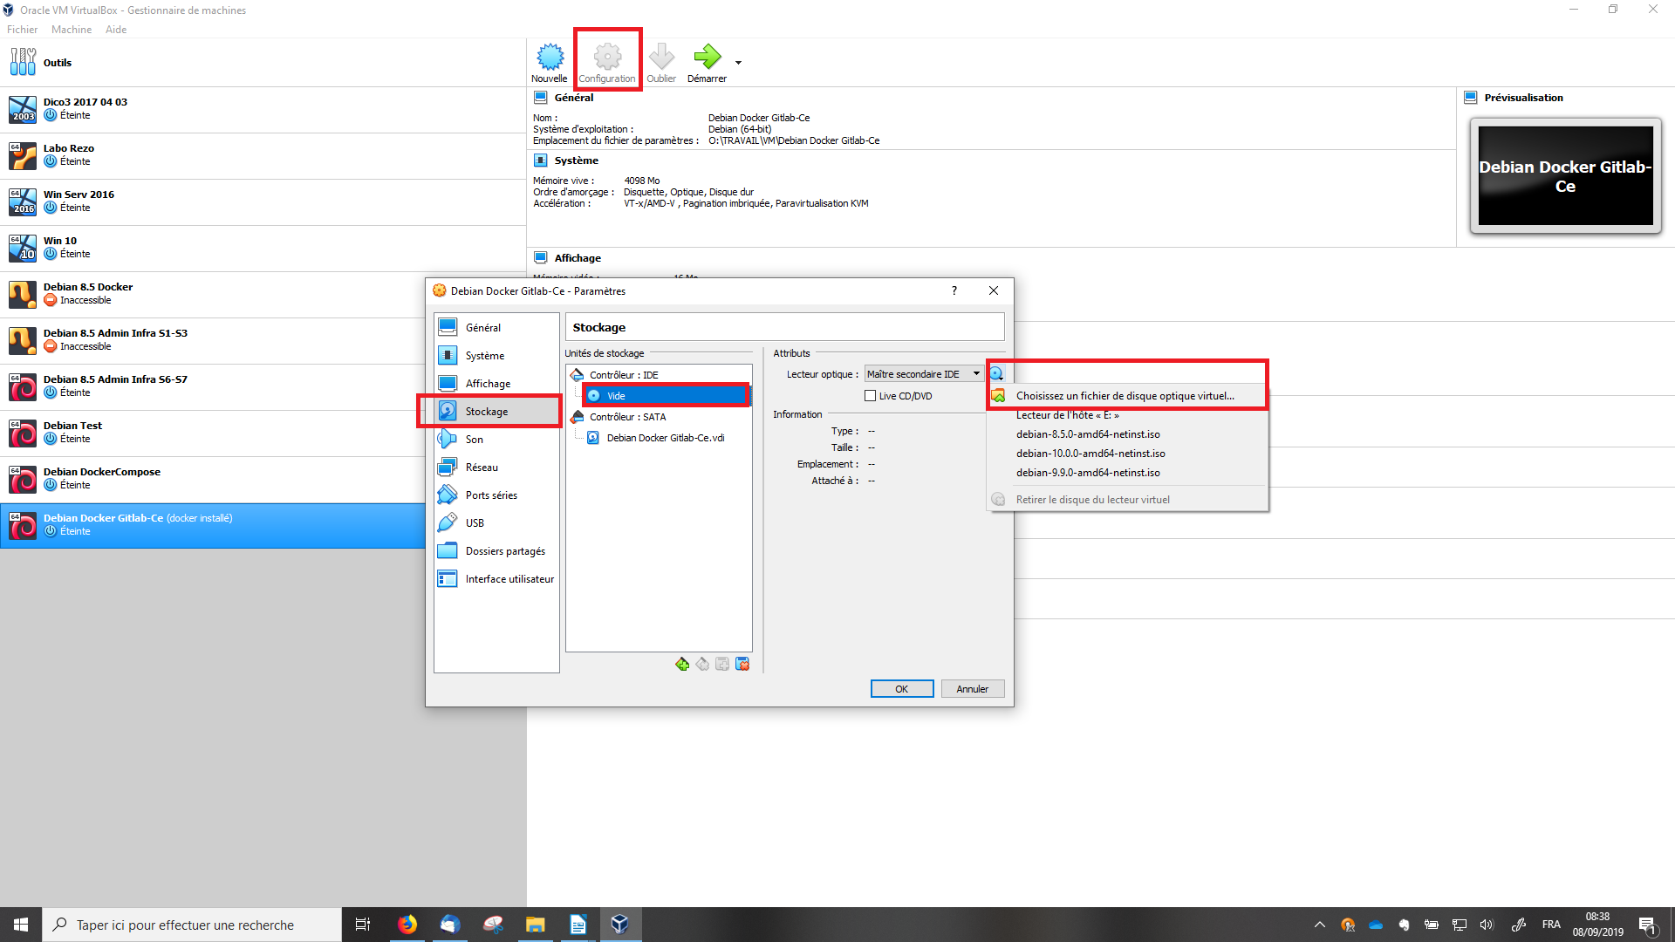Select the Debian 8.5 Docker machine
The height and width of the screenshot is (942, 1675).
pos(213,294)
